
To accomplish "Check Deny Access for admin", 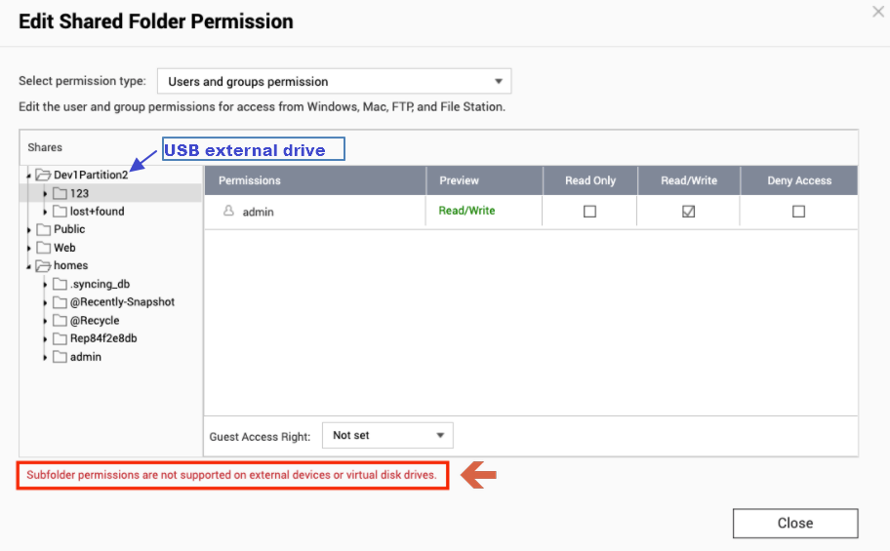I will coord(798,212).
